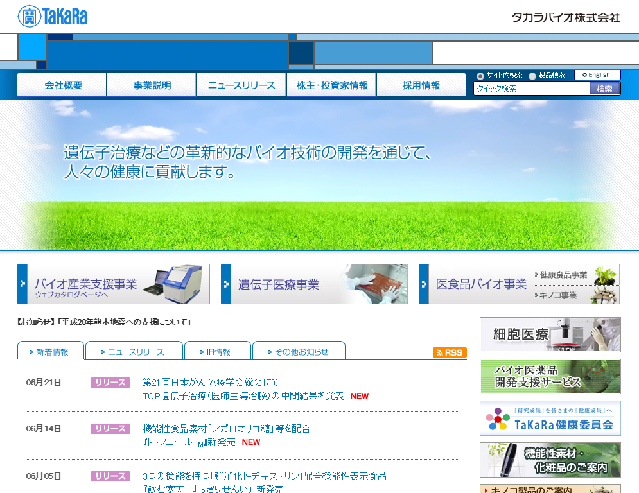Click the 06月05日 date text
This screenshot has height=493, width=639.
pos(44,476)
